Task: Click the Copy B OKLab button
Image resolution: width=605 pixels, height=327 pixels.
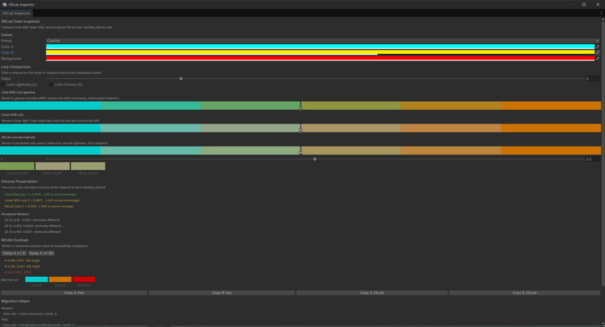Action: [524, 293]
